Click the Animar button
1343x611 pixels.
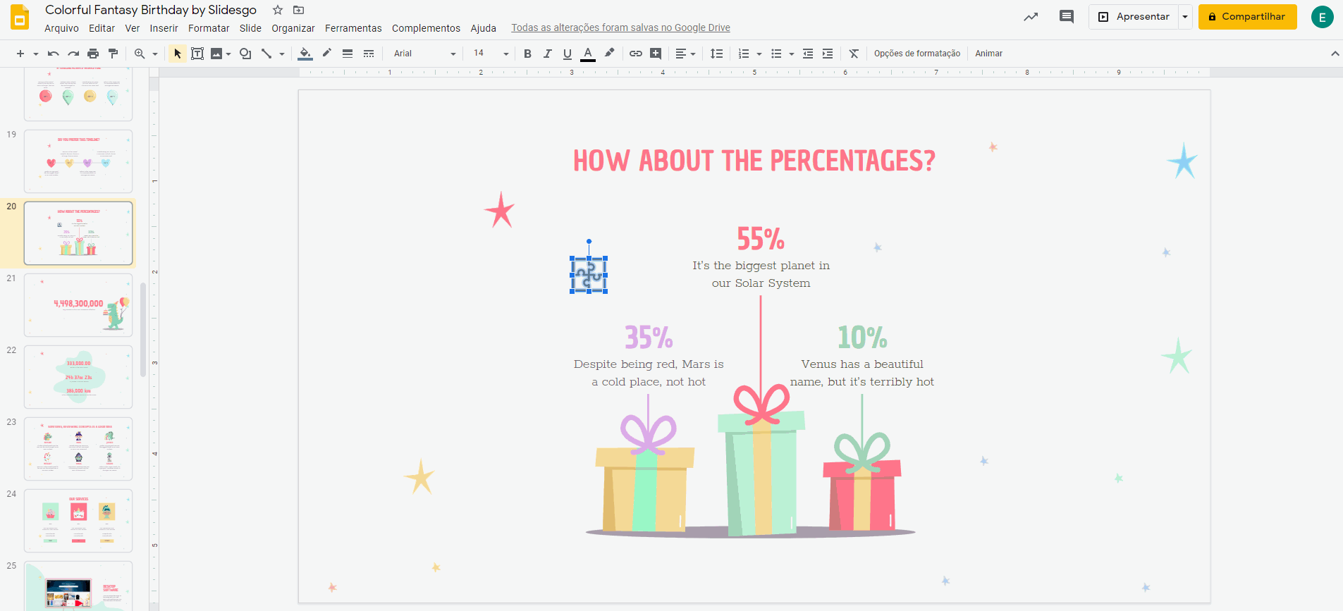(988, 54)
